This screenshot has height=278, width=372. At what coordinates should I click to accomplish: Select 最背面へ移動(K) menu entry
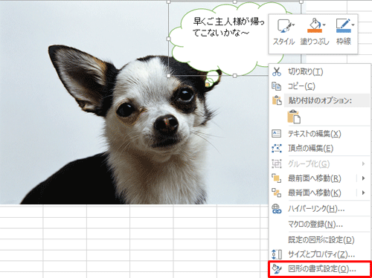pyautogui.click(x=315, y=193)
